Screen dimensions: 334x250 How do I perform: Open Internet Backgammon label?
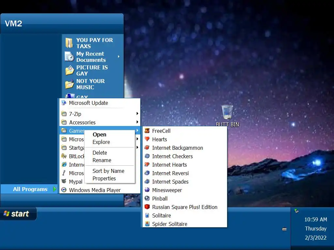click(177, 148)
